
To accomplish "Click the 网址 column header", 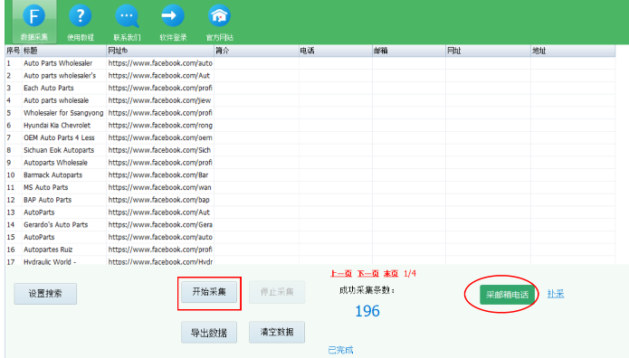I will [x=488, y=51].
